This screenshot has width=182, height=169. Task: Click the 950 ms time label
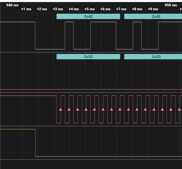(x=171, y=5)
